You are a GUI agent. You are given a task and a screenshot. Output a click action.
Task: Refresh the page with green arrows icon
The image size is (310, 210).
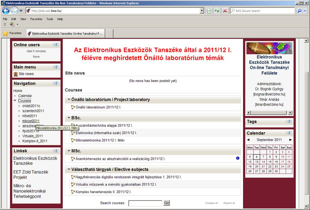tap(217, 11)
